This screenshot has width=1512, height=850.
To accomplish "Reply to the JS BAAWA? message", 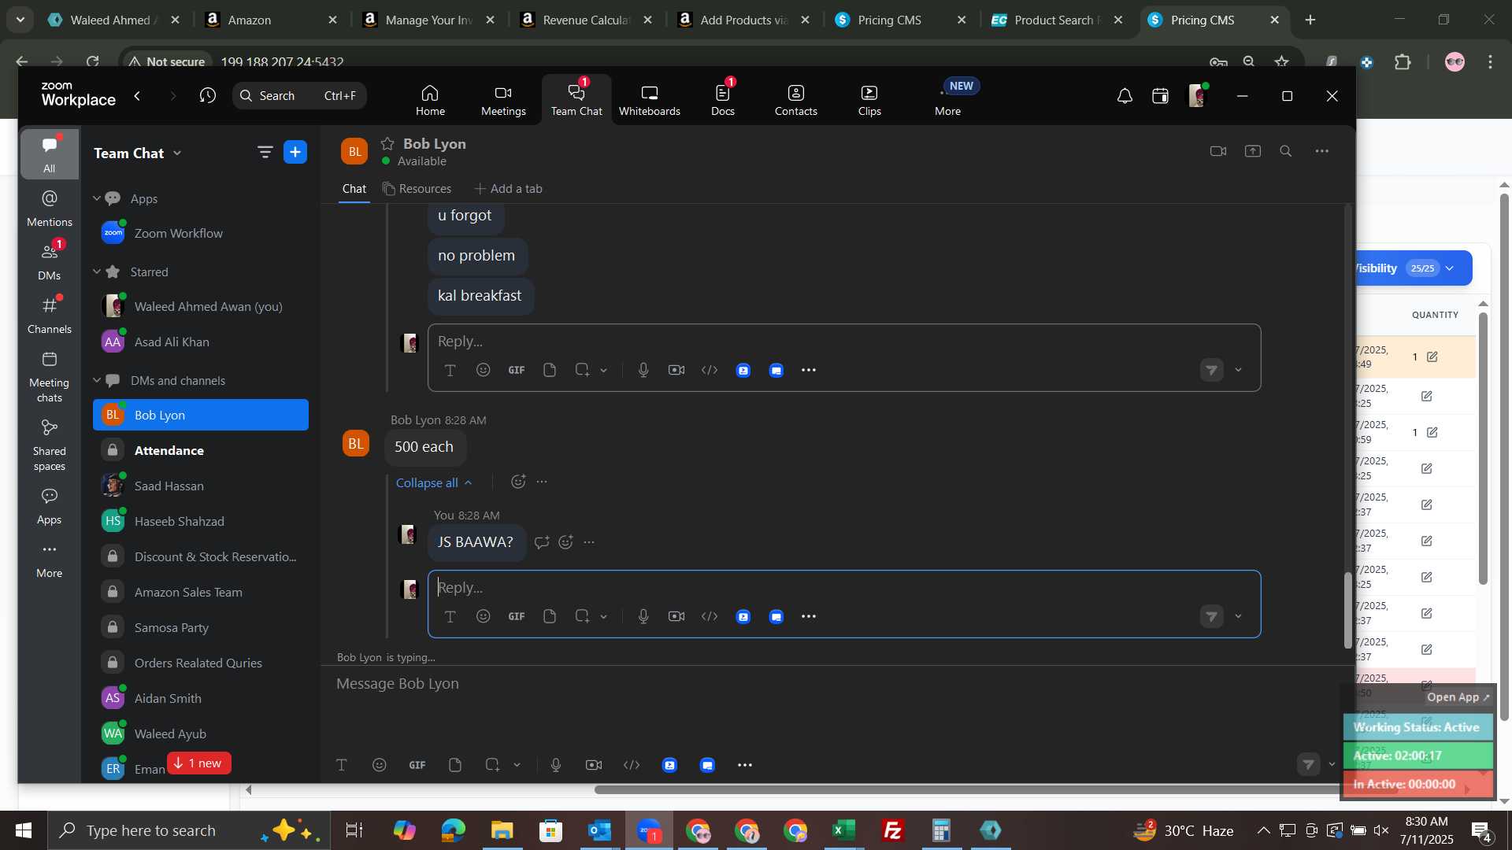I will coord(542,542).
